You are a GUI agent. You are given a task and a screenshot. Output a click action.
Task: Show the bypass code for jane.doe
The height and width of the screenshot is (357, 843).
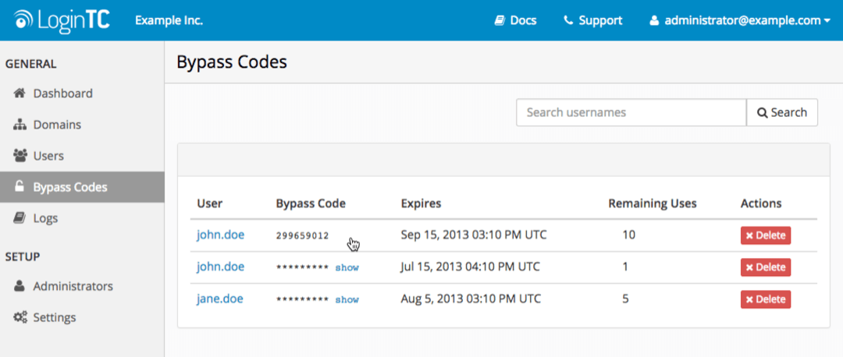click(347, 299)
